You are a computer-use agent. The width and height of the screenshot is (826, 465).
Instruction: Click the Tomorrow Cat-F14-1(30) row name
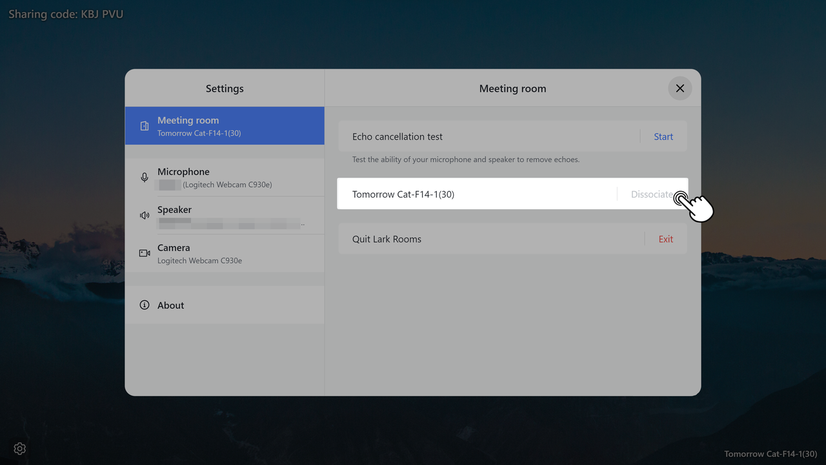(403, 194)
